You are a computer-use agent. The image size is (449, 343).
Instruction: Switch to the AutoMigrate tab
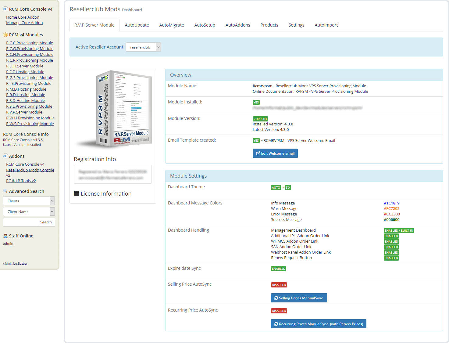[x=172, y=25]
